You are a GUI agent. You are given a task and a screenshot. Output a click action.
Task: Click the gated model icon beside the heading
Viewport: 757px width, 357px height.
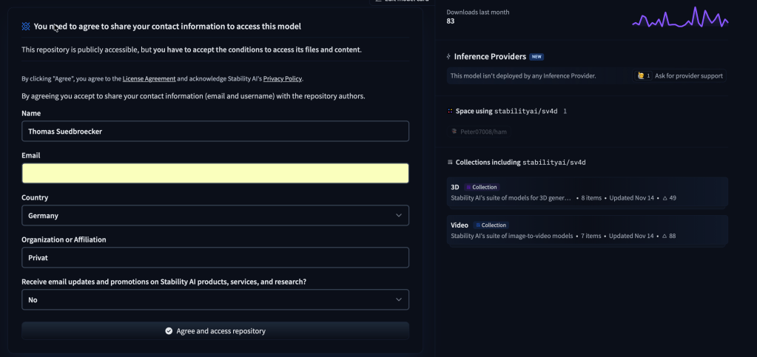click(26, 27)
